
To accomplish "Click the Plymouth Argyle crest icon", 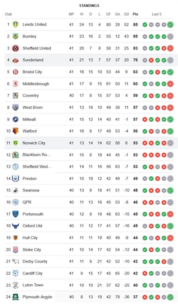I will click(16, 297).
